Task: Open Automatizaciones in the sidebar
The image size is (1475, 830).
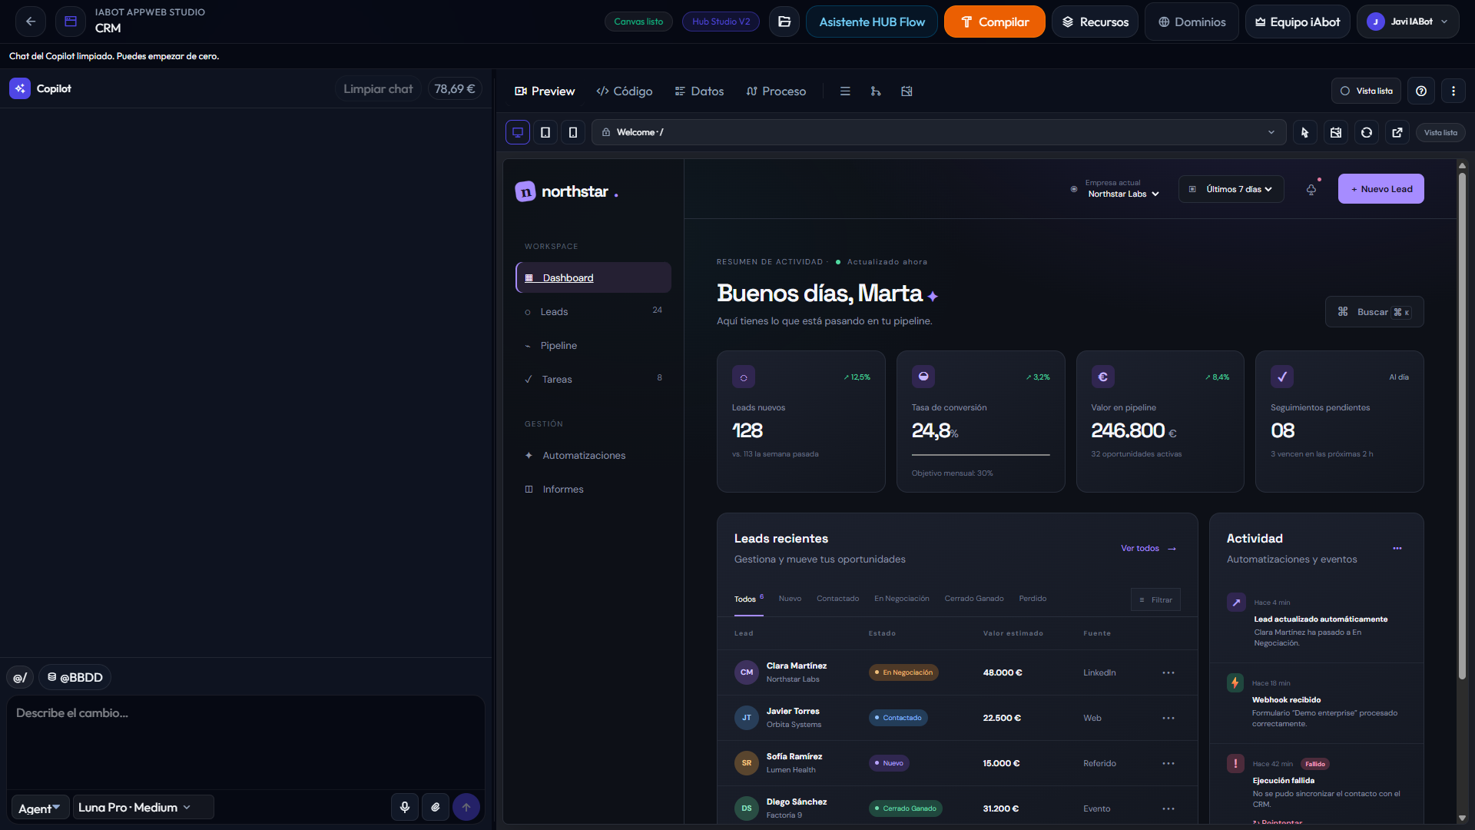Action: pos(593,456)
